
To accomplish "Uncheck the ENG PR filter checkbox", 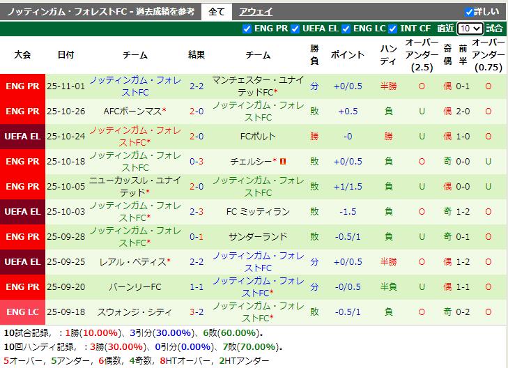I will tap(247, 29).
